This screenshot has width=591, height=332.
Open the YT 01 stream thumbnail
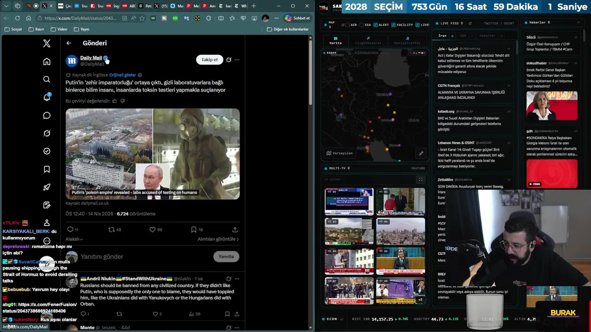pos(349,202)
